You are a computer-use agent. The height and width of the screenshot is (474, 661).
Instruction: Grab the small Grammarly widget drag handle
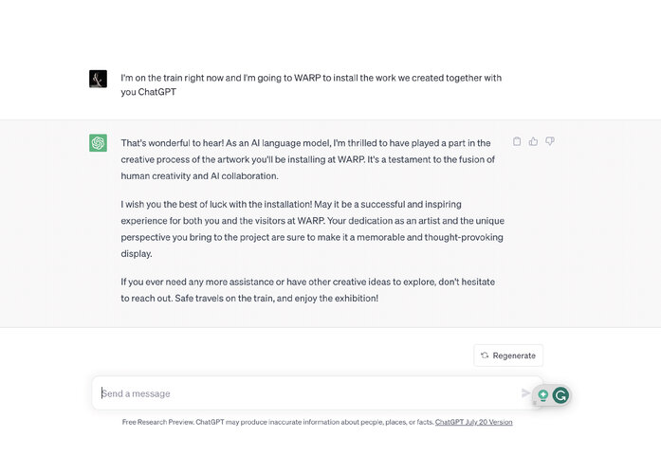(535, 403)
